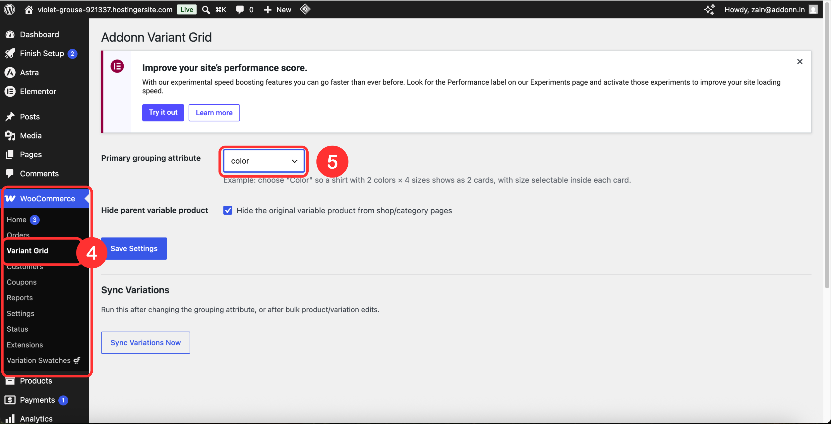Open WooCommerce Home submenu
Screen dimensions: 831x426
pyautogui.click(x=16, y=219)
